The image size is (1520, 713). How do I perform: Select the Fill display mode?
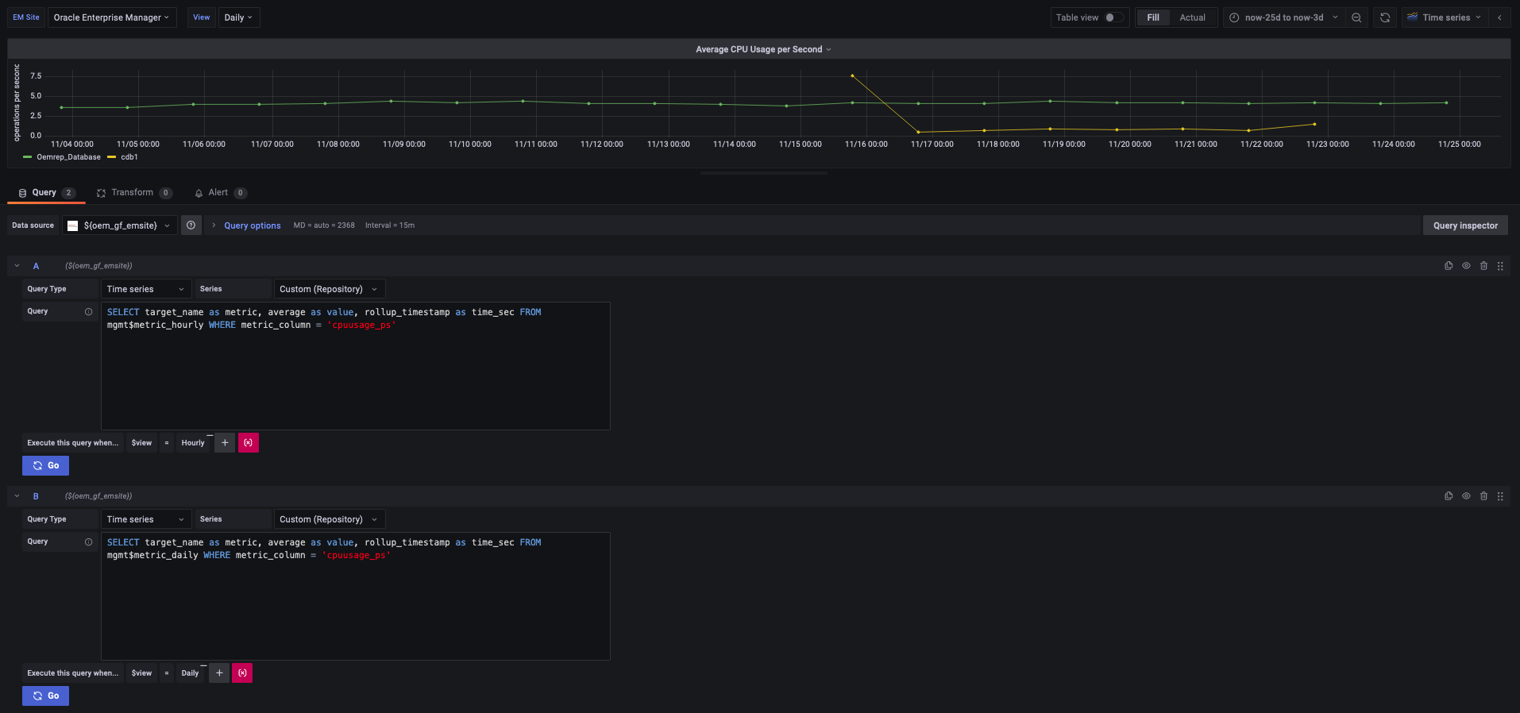click(1153, 17)
